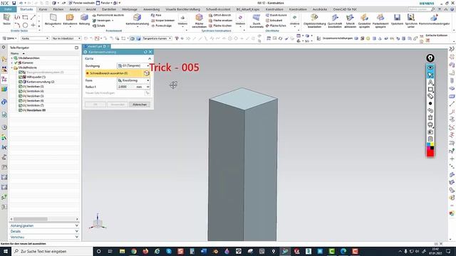Select the line sketch curve tool
456x256 pixels.
33,17
